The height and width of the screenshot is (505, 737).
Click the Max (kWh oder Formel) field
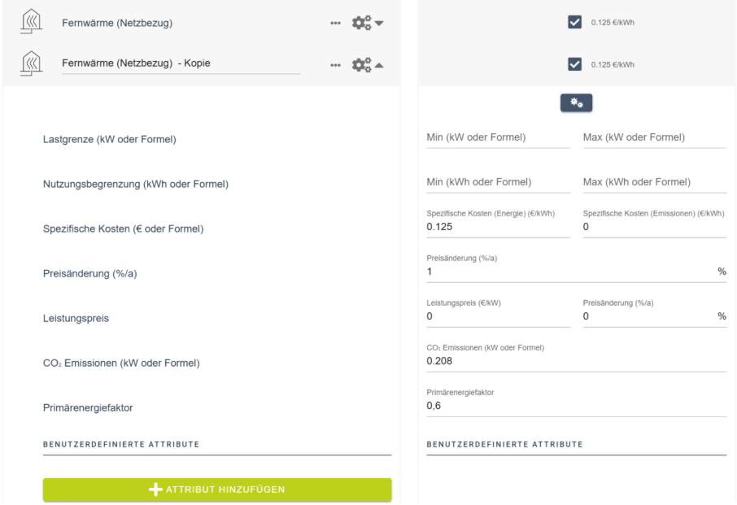pos(654,182)
